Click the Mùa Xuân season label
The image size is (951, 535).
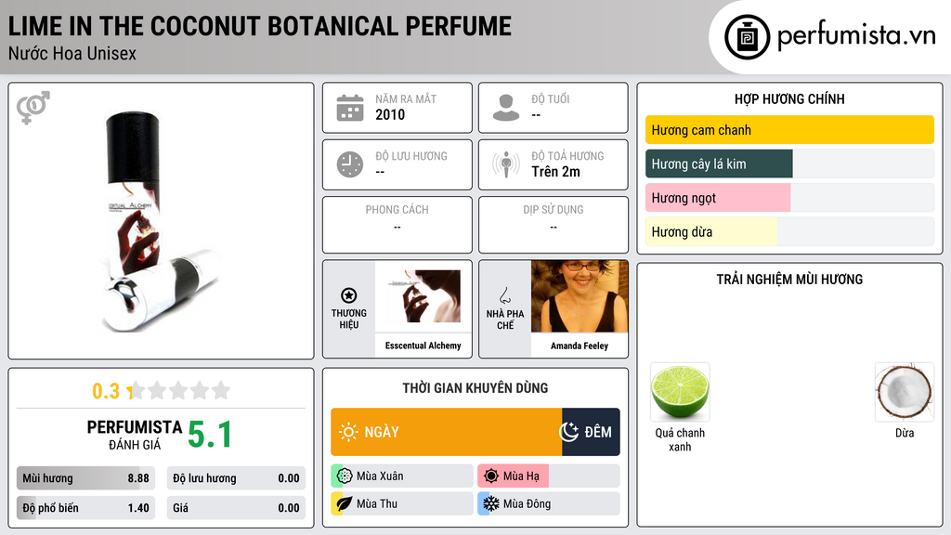[x=380, y=476]
